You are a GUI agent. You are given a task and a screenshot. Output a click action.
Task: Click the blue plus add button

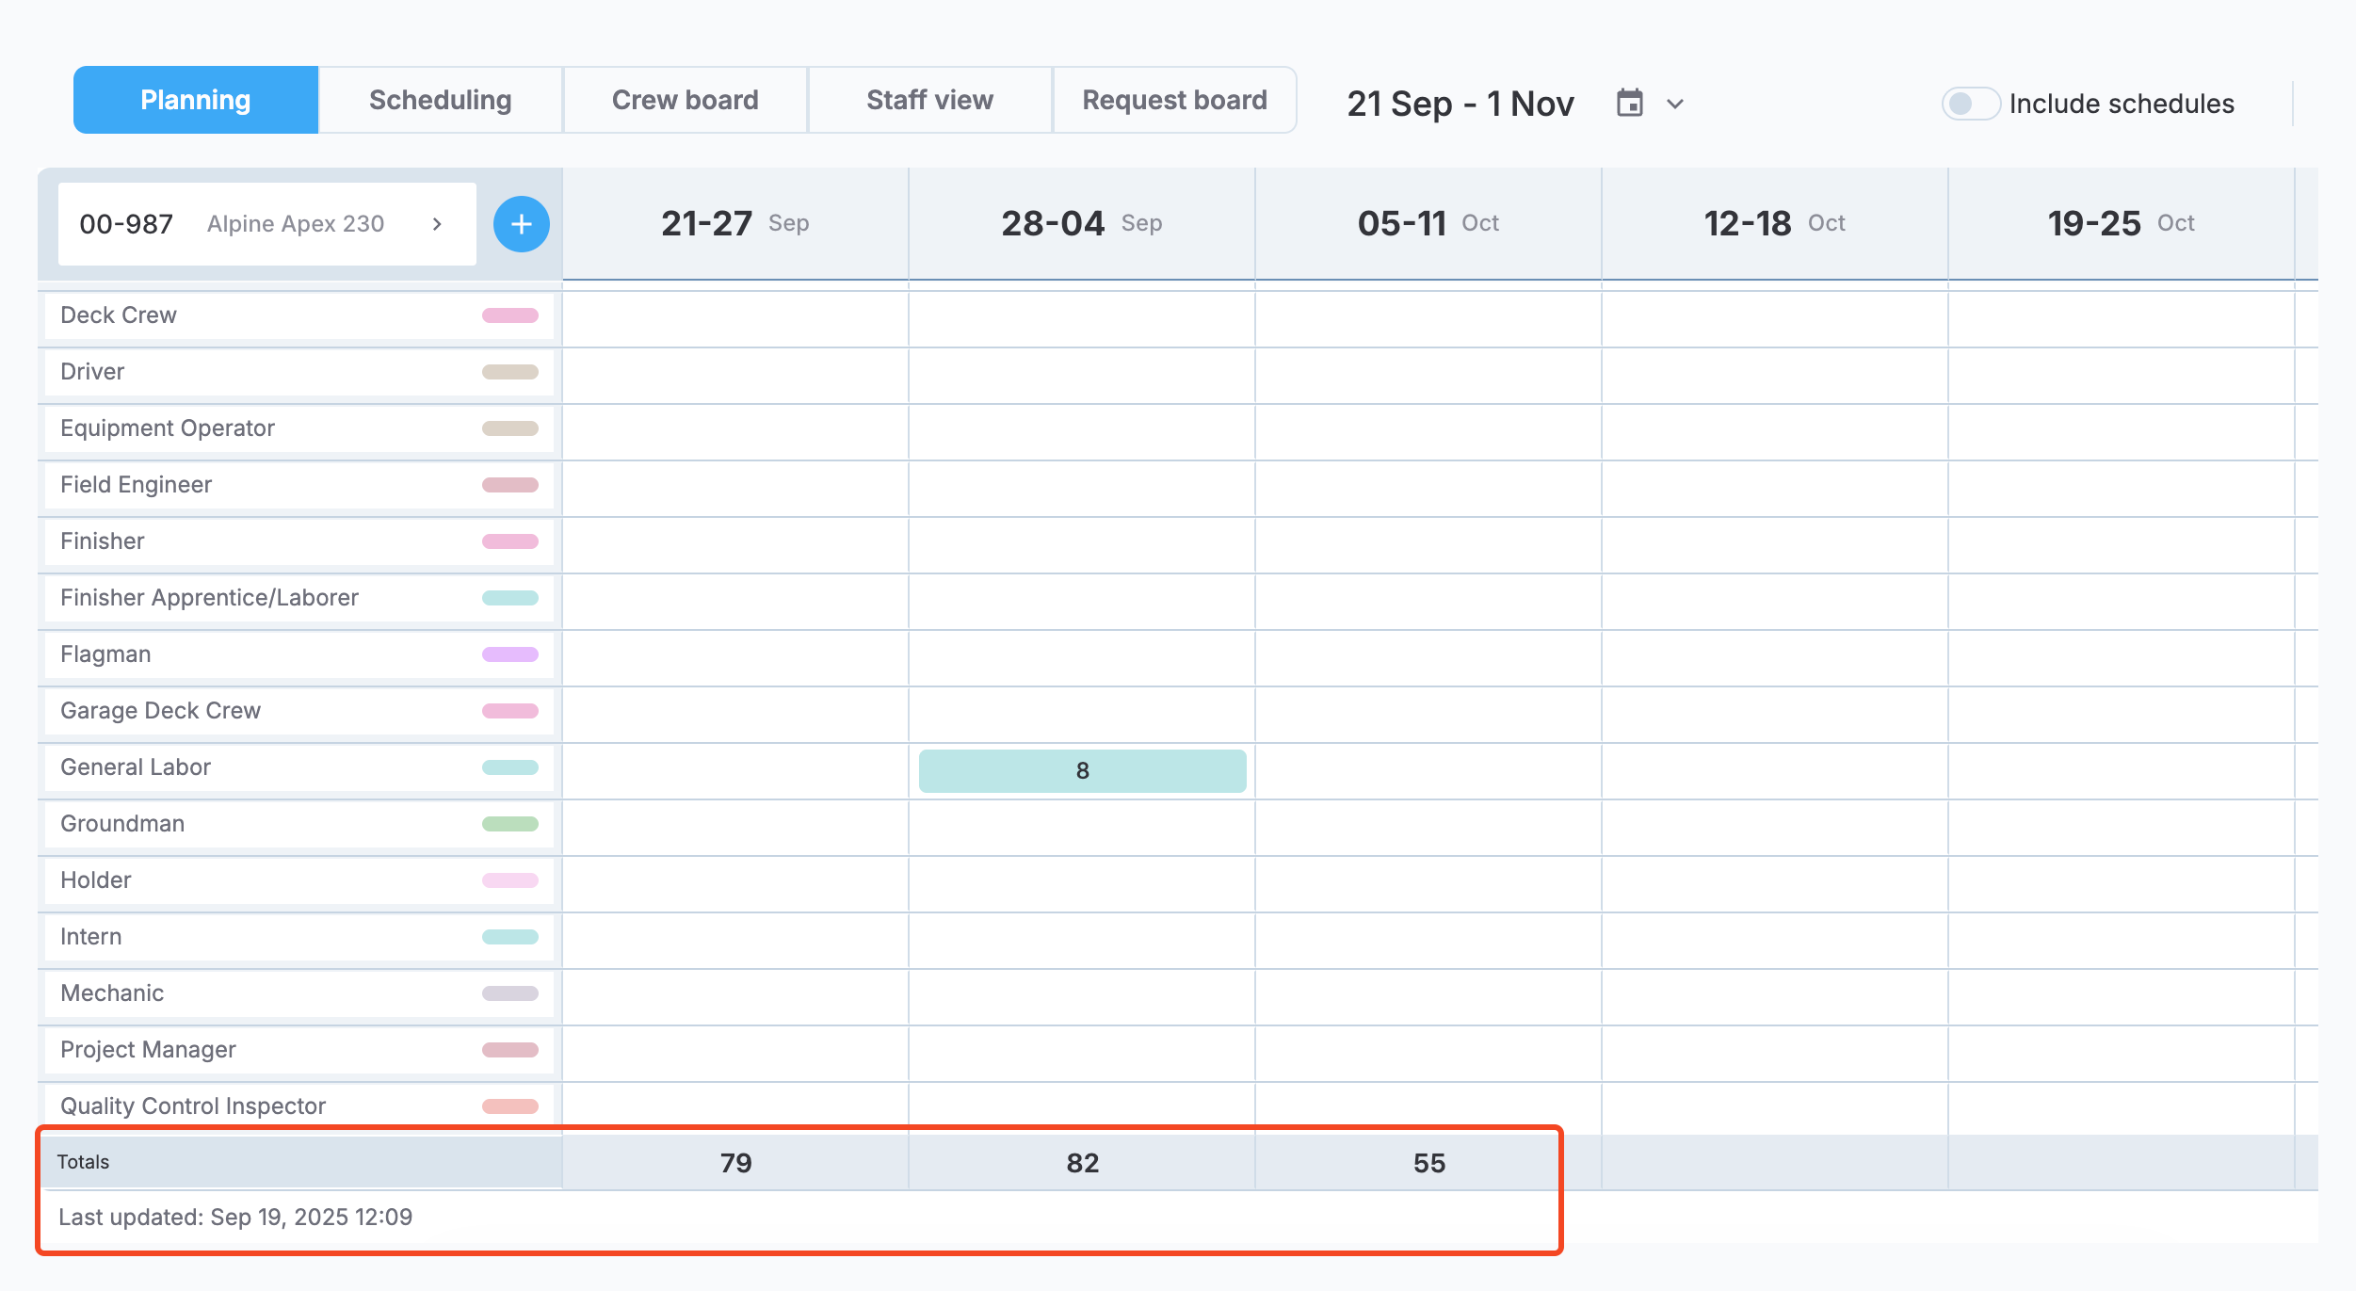coord(521,224)
